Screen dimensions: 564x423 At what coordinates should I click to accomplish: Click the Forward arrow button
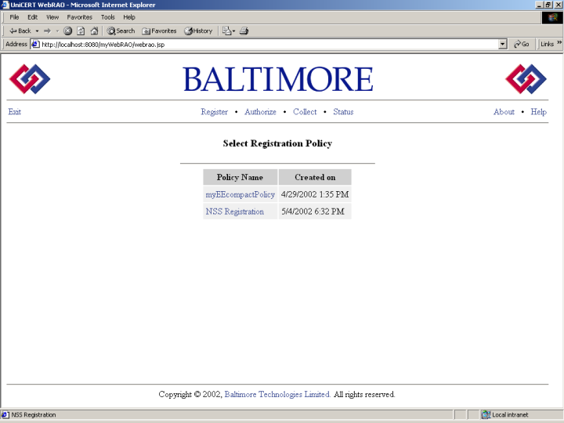tap(48, 31)
